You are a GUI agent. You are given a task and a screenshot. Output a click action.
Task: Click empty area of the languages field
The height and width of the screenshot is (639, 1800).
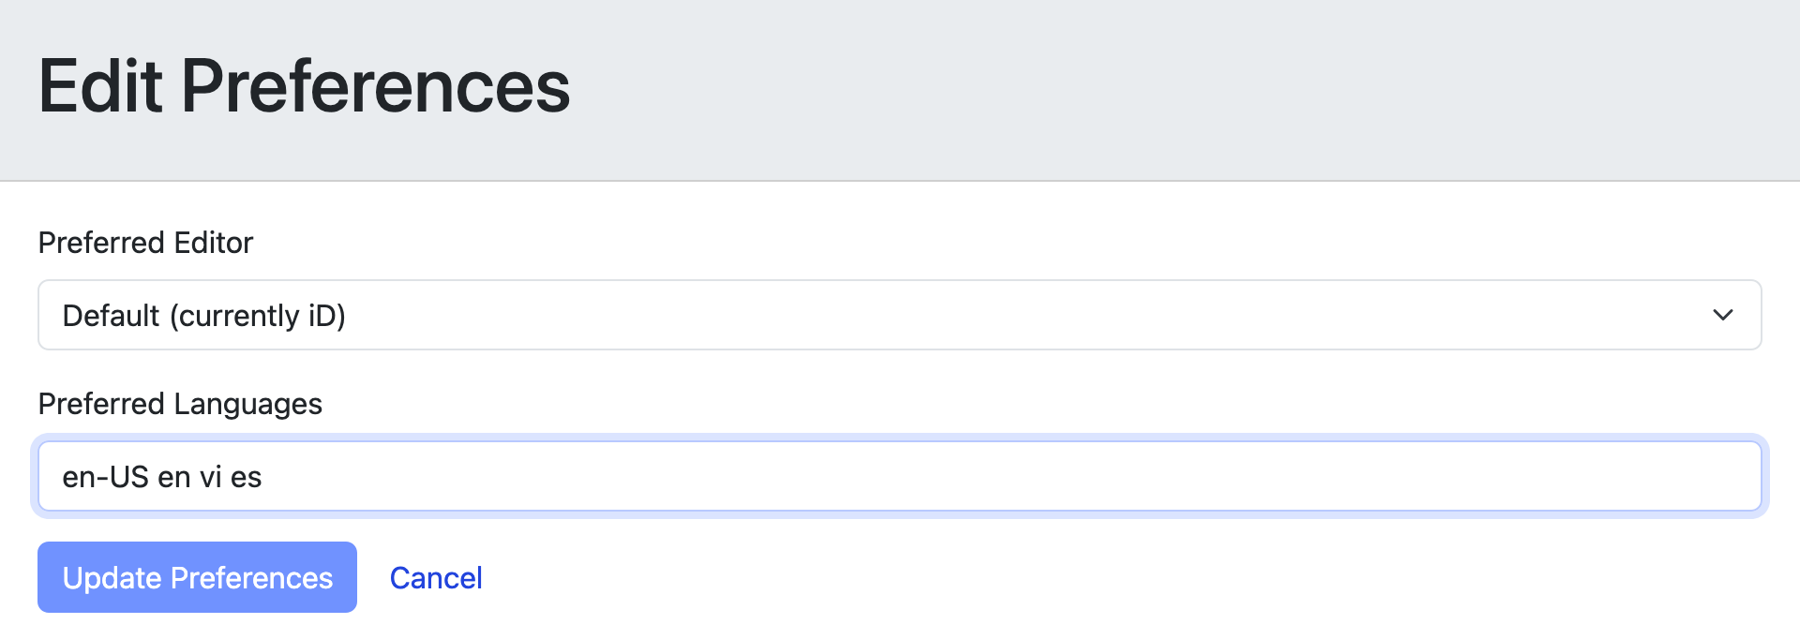(1031, 477)
